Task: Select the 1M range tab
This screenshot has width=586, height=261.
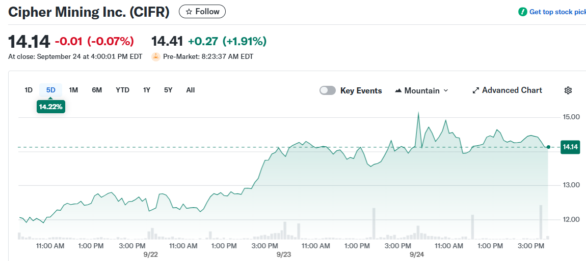Action: pyautogui.click(x=73, y=90)
